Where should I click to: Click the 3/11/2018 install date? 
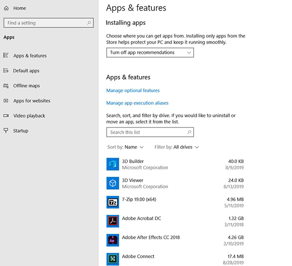pyautogui.click(x=234, y=225)
